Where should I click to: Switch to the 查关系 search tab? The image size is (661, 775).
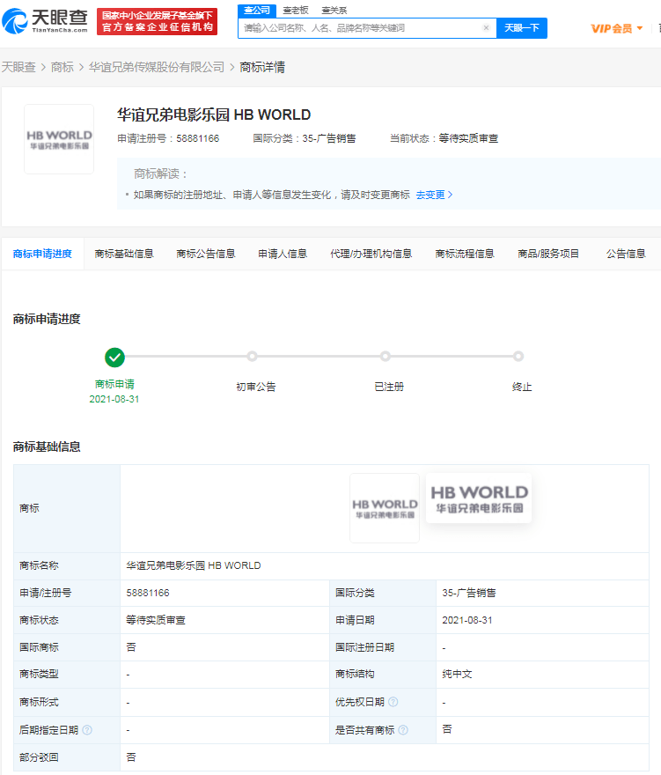click(334, 11)
